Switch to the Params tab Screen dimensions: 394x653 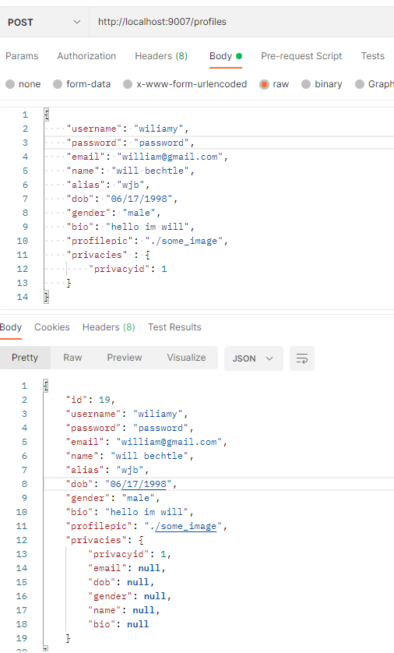[x=22, y=56]
